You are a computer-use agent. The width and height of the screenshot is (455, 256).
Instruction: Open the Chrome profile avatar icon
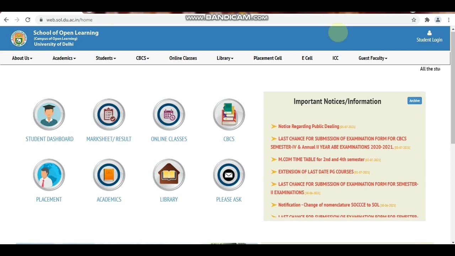click(x=438, y=20)
